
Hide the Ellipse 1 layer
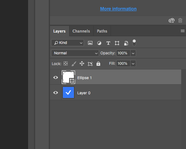point(55,77)
